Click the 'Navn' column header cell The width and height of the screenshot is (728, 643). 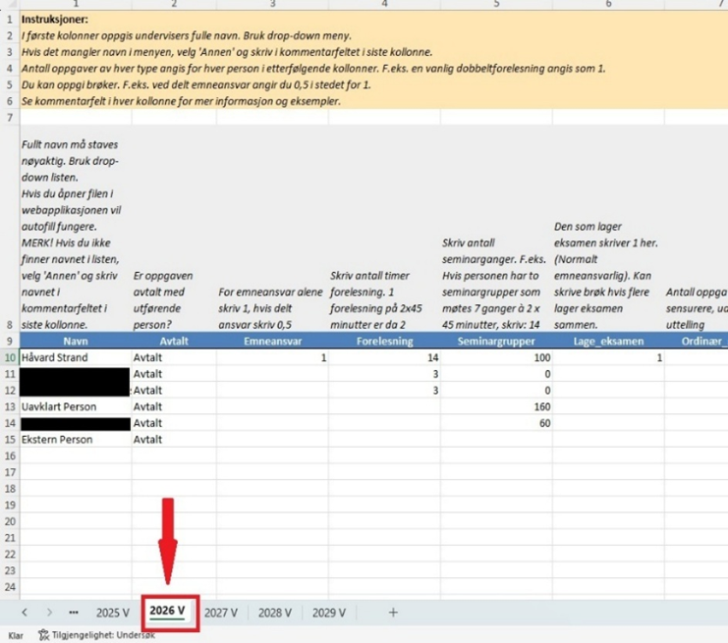click(x=76, y=341)
